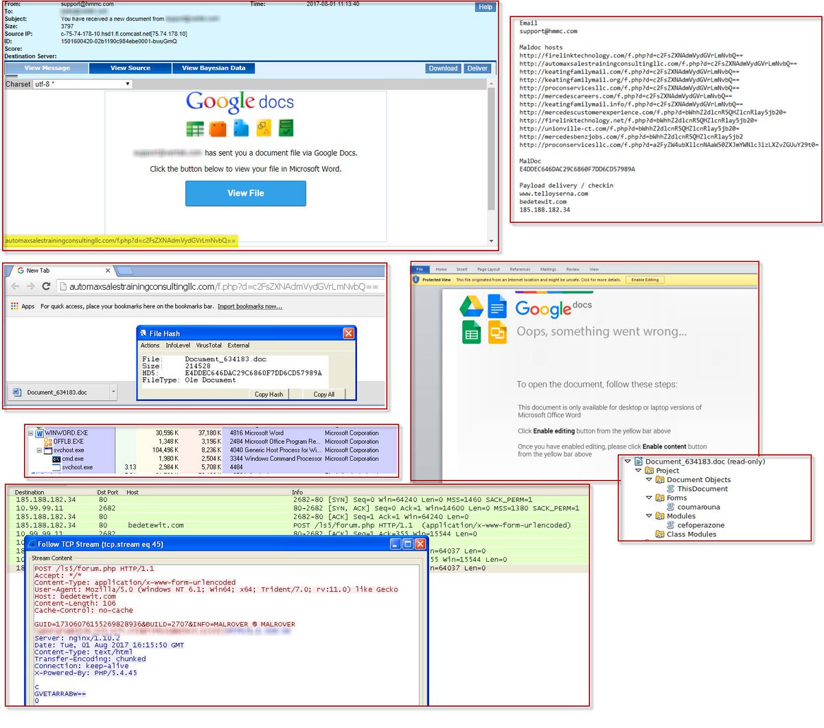This screenshot has width=824, height=728.
Task: Click the Document_634183.doc download file icon
Action: click(17, 392)
